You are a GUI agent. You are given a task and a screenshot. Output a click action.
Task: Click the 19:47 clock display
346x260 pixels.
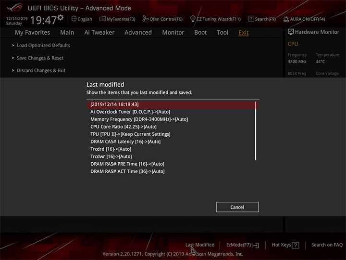(x=43, y=20)
